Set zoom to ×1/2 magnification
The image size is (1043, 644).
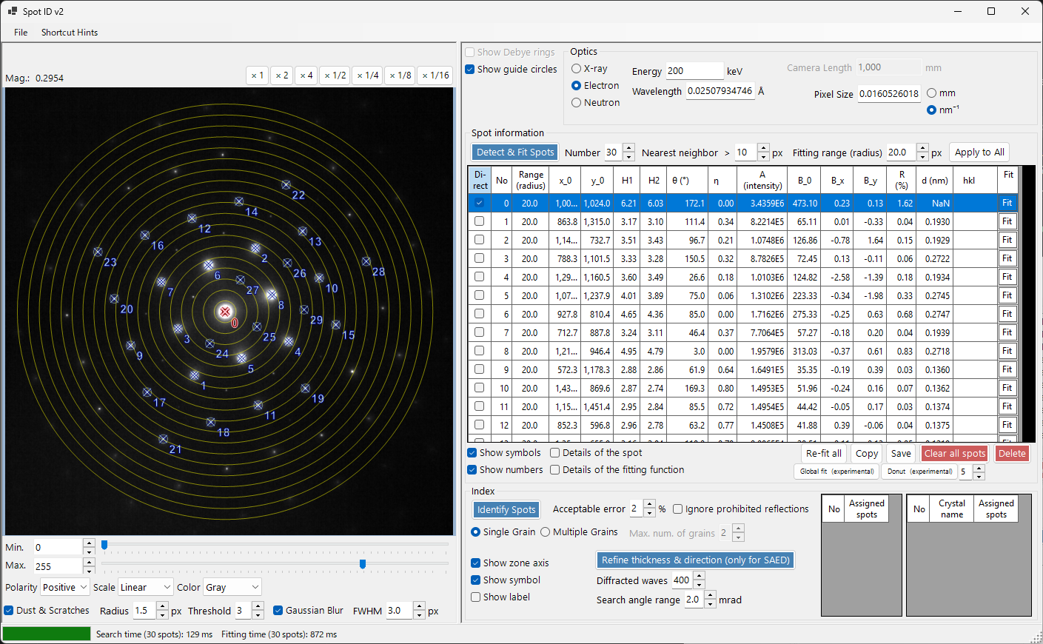click(x=335, y=76)
